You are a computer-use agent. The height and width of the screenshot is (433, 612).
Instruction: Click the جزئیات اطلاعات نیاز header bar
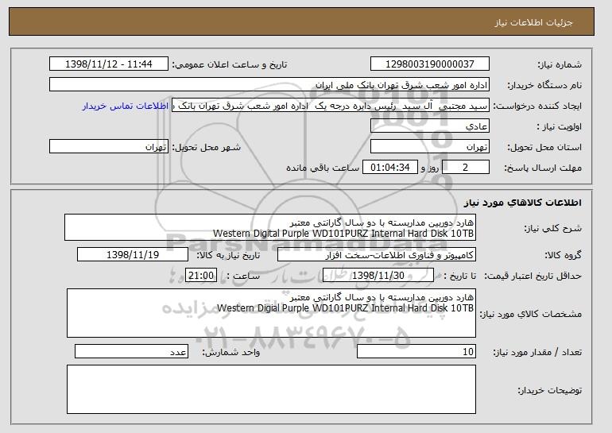pyautogui.click(x=301, y=21)
